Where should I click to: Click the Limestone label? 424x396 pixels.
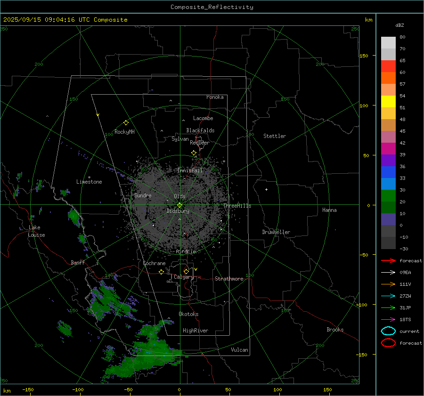[x=89, y=182]
